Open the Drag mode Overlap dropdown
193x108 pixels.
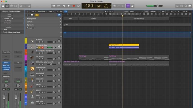[x=155, y=11]
